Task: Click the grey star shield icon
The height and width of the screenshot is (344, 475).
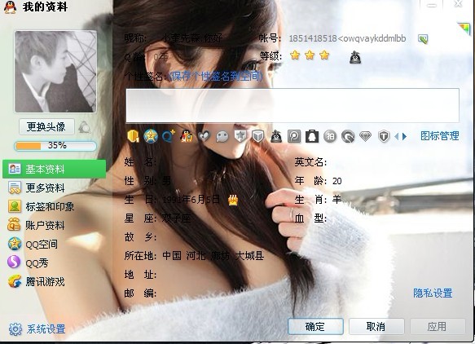Action: (x=240, y=136)
